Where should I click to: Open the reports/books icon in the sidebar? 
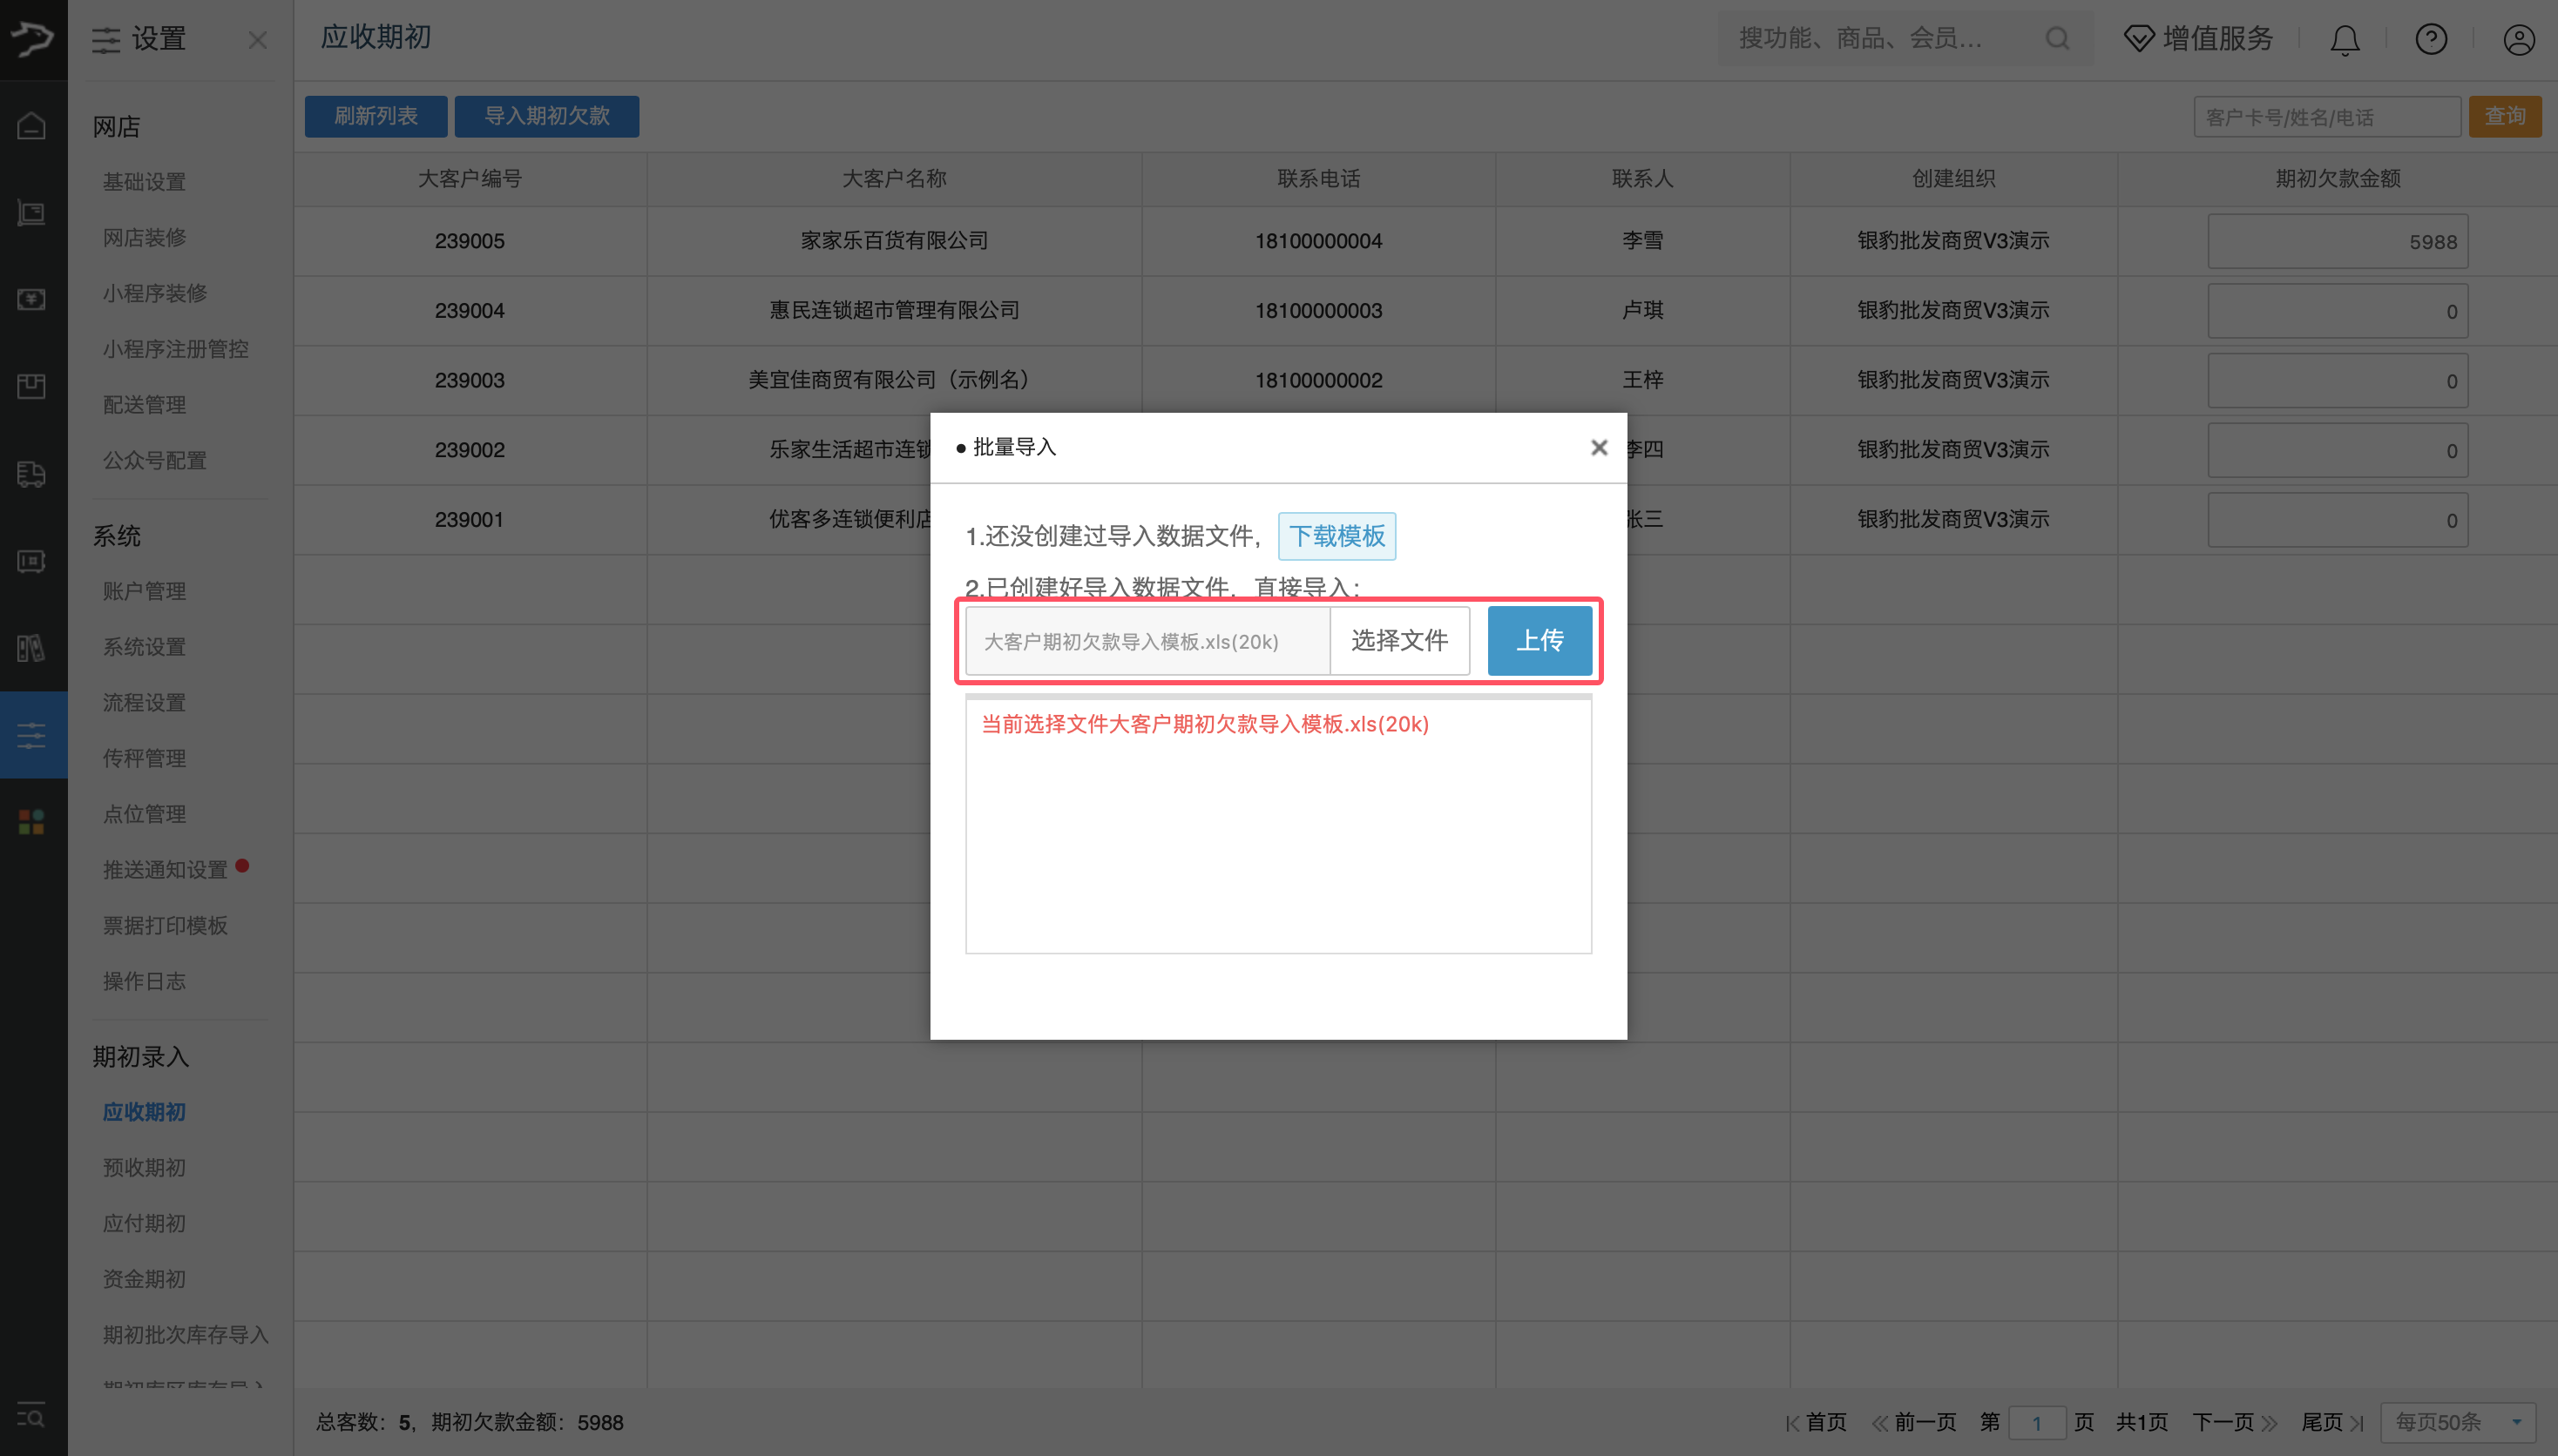31,648
